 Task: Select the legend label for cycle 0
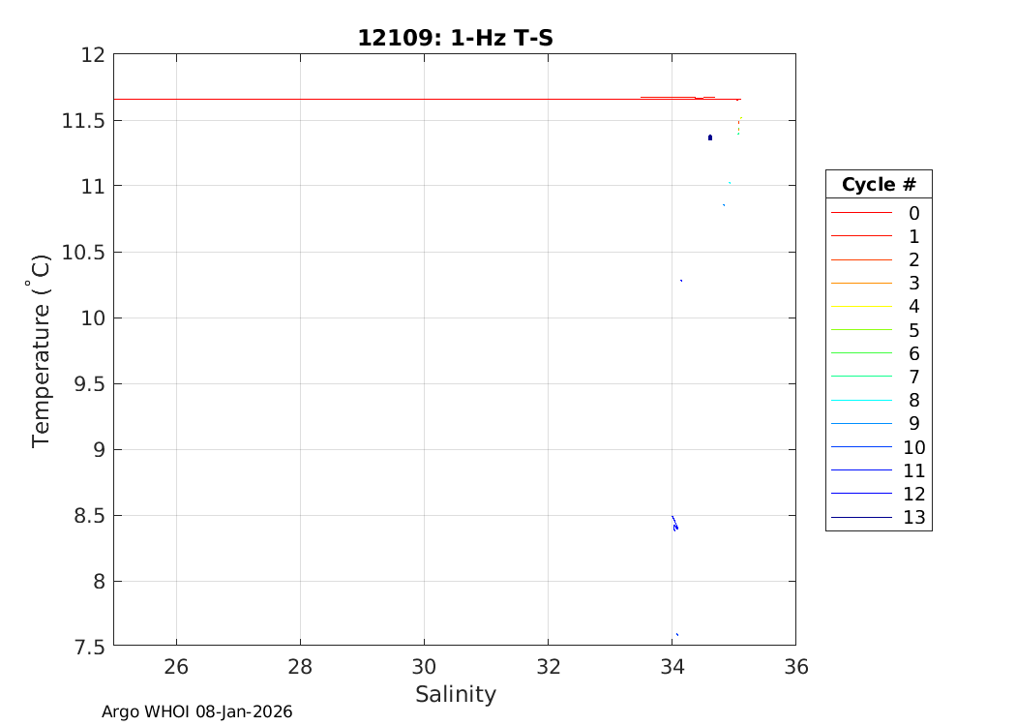click(x=913, y=213)
